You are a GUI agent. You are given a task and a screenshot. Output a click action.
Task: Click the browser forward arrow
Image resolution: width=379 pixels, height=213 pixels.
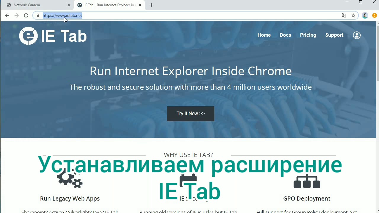17,15
